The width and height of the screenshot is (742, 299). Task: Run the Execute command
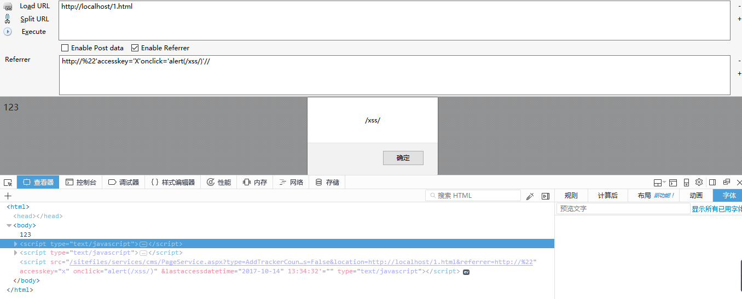point(34,32)
